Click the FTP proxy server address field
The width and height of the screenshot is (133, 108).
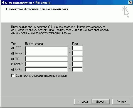46,59
